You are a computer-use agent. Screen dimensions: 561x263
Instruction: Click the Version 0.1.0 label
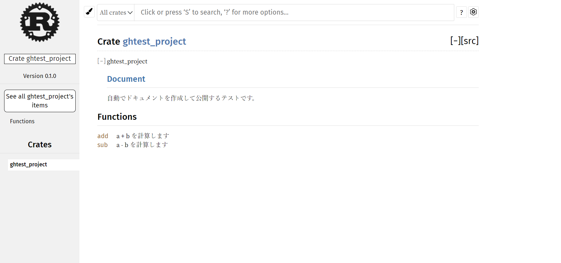(40, 76)
